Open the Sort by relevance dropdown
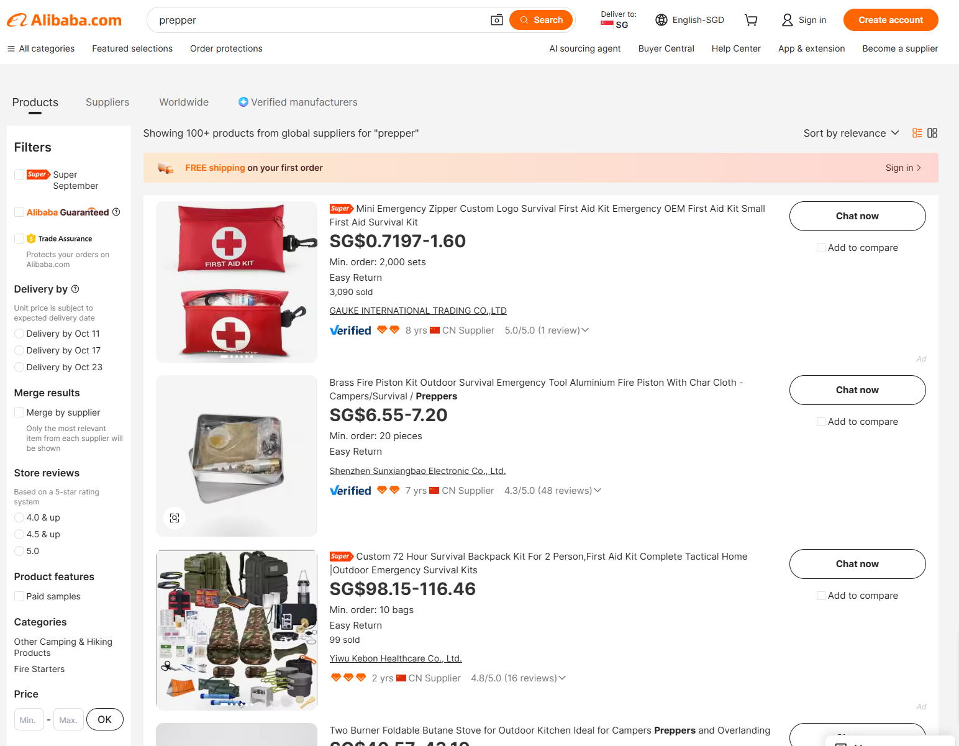 pos(851,133)
